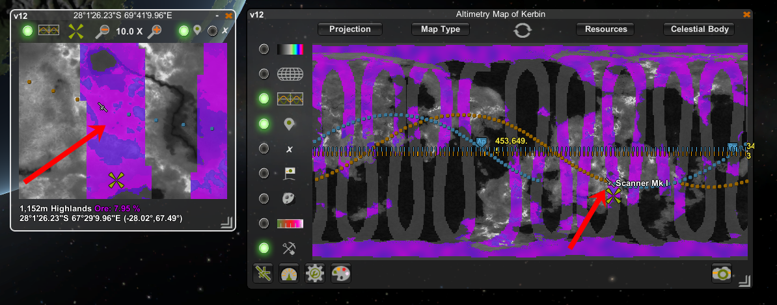
Task: Disable the orbit overlay toggle on the big map
Action: [x=264, y=99]
